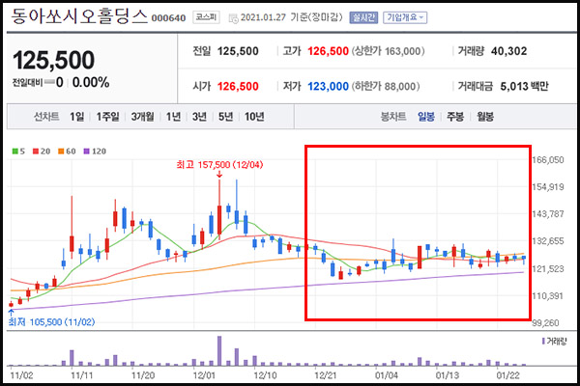580x386 pixels.
Task: Click the green 5-day moving average legend
Action: 18,152
